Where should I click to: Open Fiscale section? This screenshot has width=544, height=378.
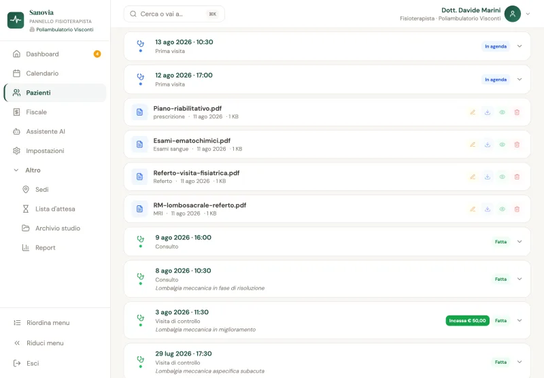55,112
